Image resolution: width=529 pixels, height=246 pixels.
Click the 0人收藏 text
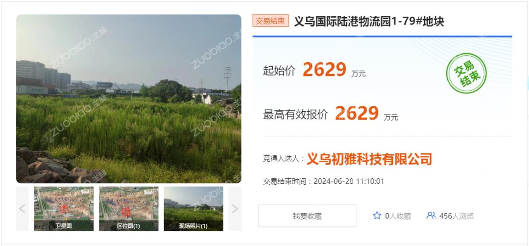pyautogui.click(x=398, y=216)
